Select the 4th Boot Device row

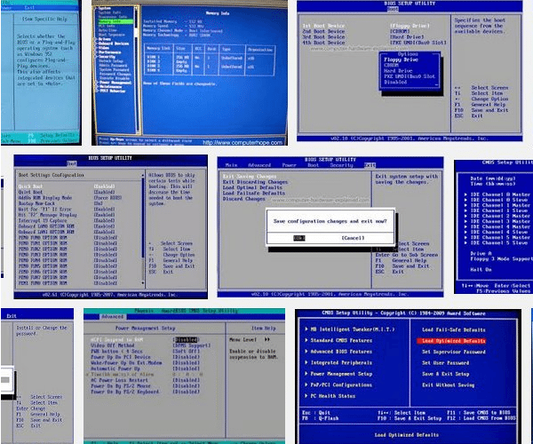374,43
